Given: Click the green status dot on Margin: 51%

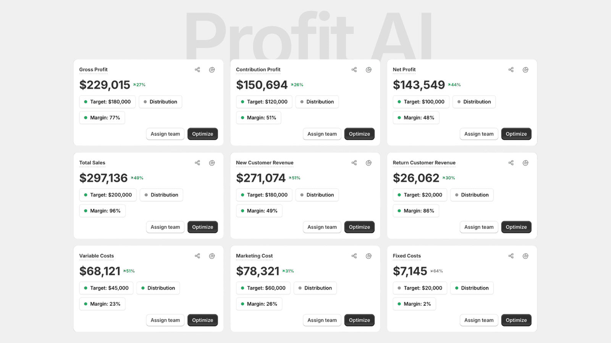Looking at the screenshot, I should click(242, 117).
